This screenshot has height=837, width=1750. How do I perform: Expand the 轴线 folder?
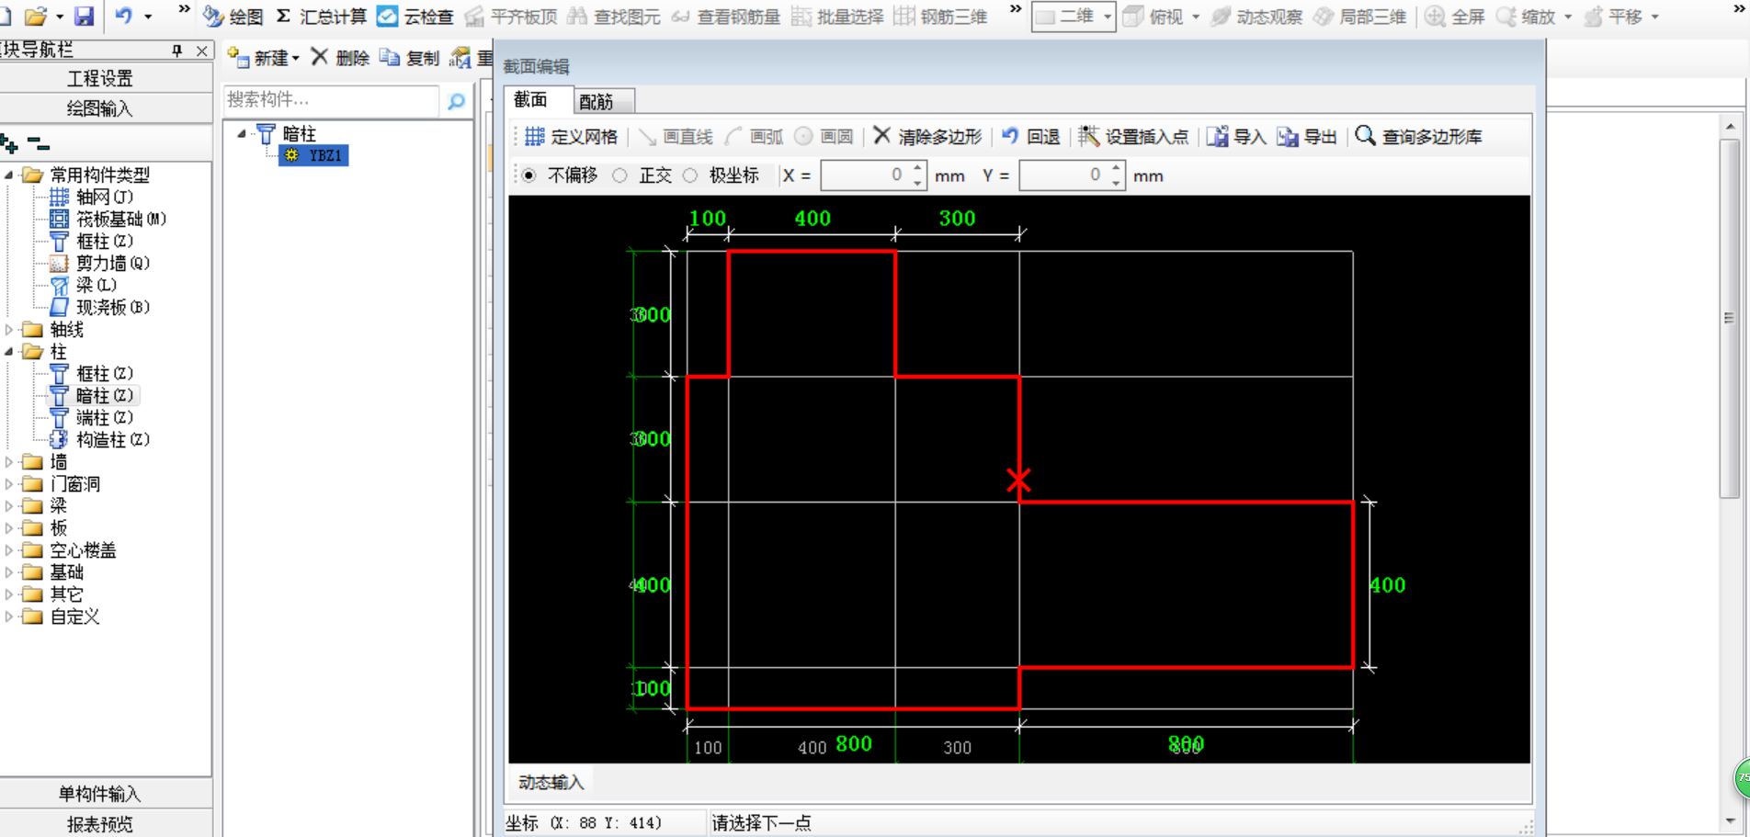(9, 329)
